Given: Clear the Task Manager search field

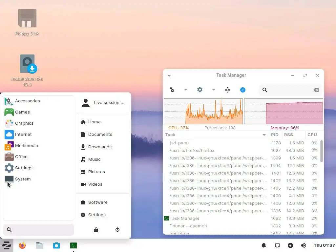Looking at the screenshot, I should tap(316, 90).
